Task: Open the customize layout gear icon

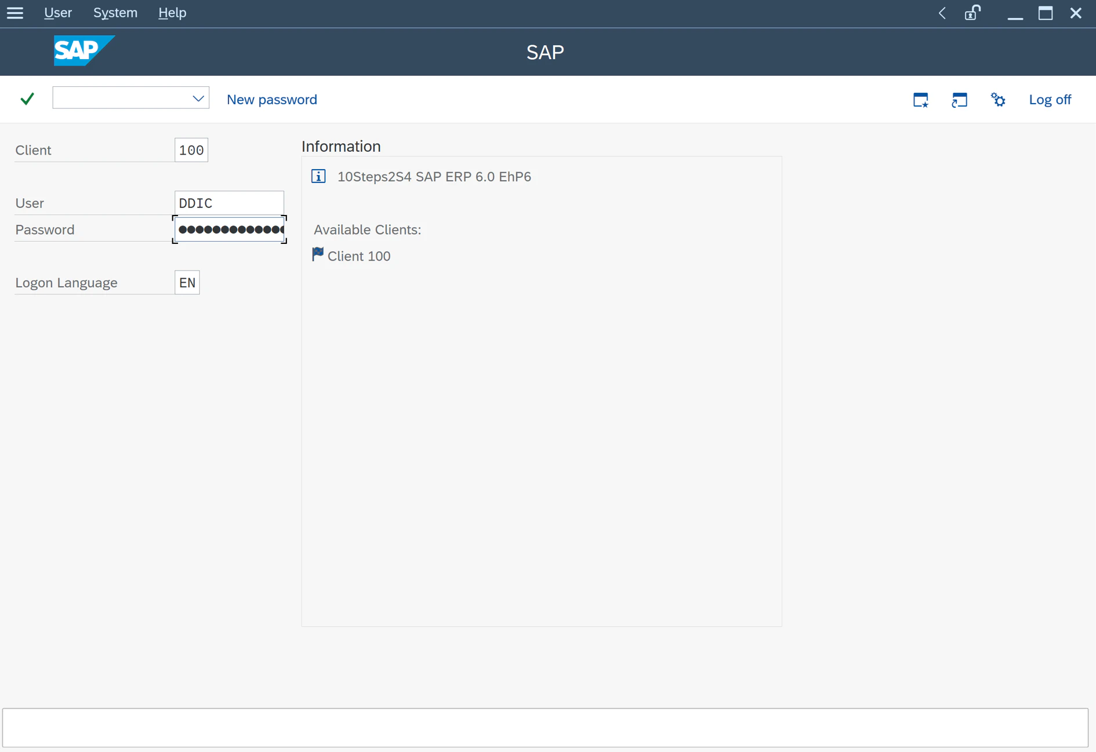Action: [998, 100]
